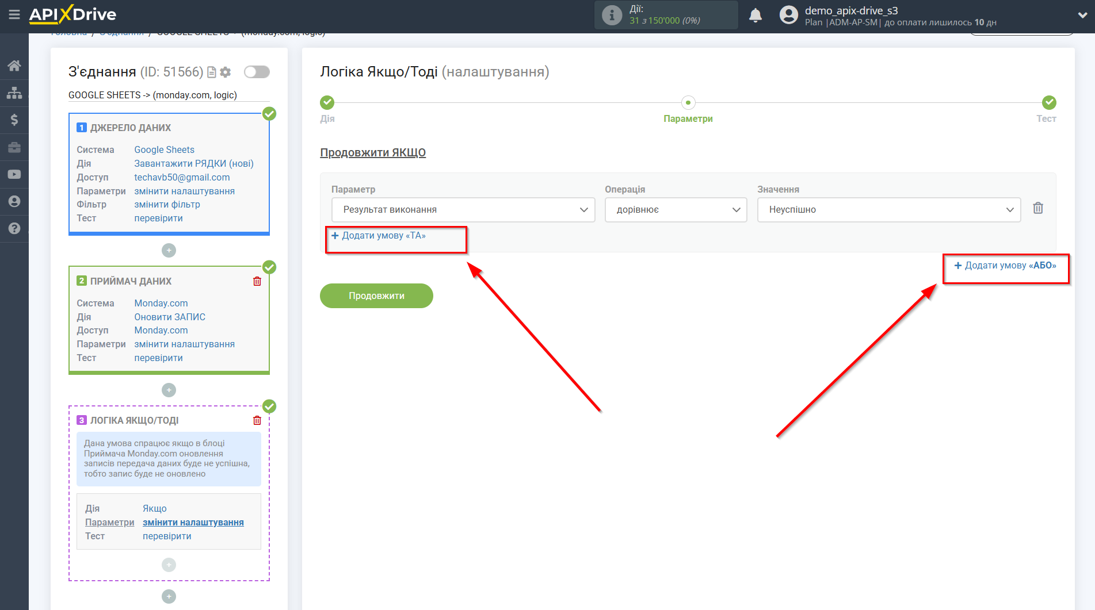Open the Google Sheets system link
The height and width of the screenshot is (610, 1095).
point(165,149)
